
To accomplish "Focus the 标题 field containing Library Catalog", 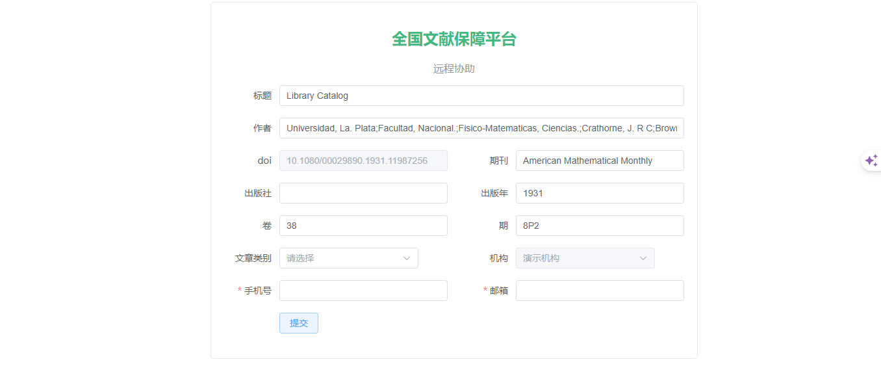I will tap(481, 96).
